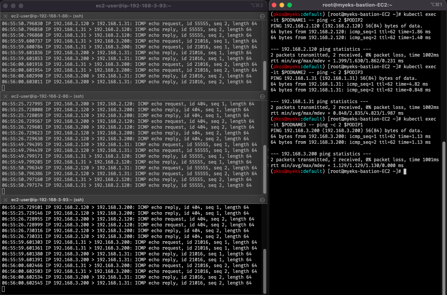This screenshot has width=447, height=295.
Task: Click the log line timestamped 06:55:49.794395
Action: (129, 145)
